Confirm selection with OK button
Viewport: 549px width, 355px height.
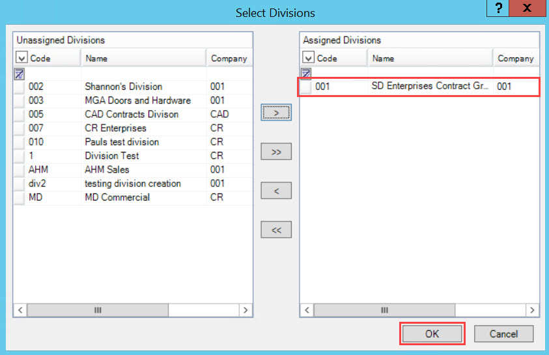(432, 334)
